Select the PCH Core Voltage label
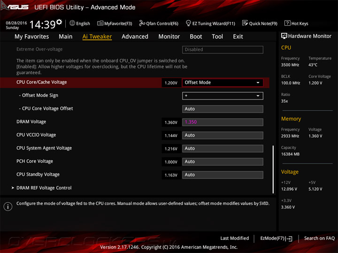 (x=35, y=161)
